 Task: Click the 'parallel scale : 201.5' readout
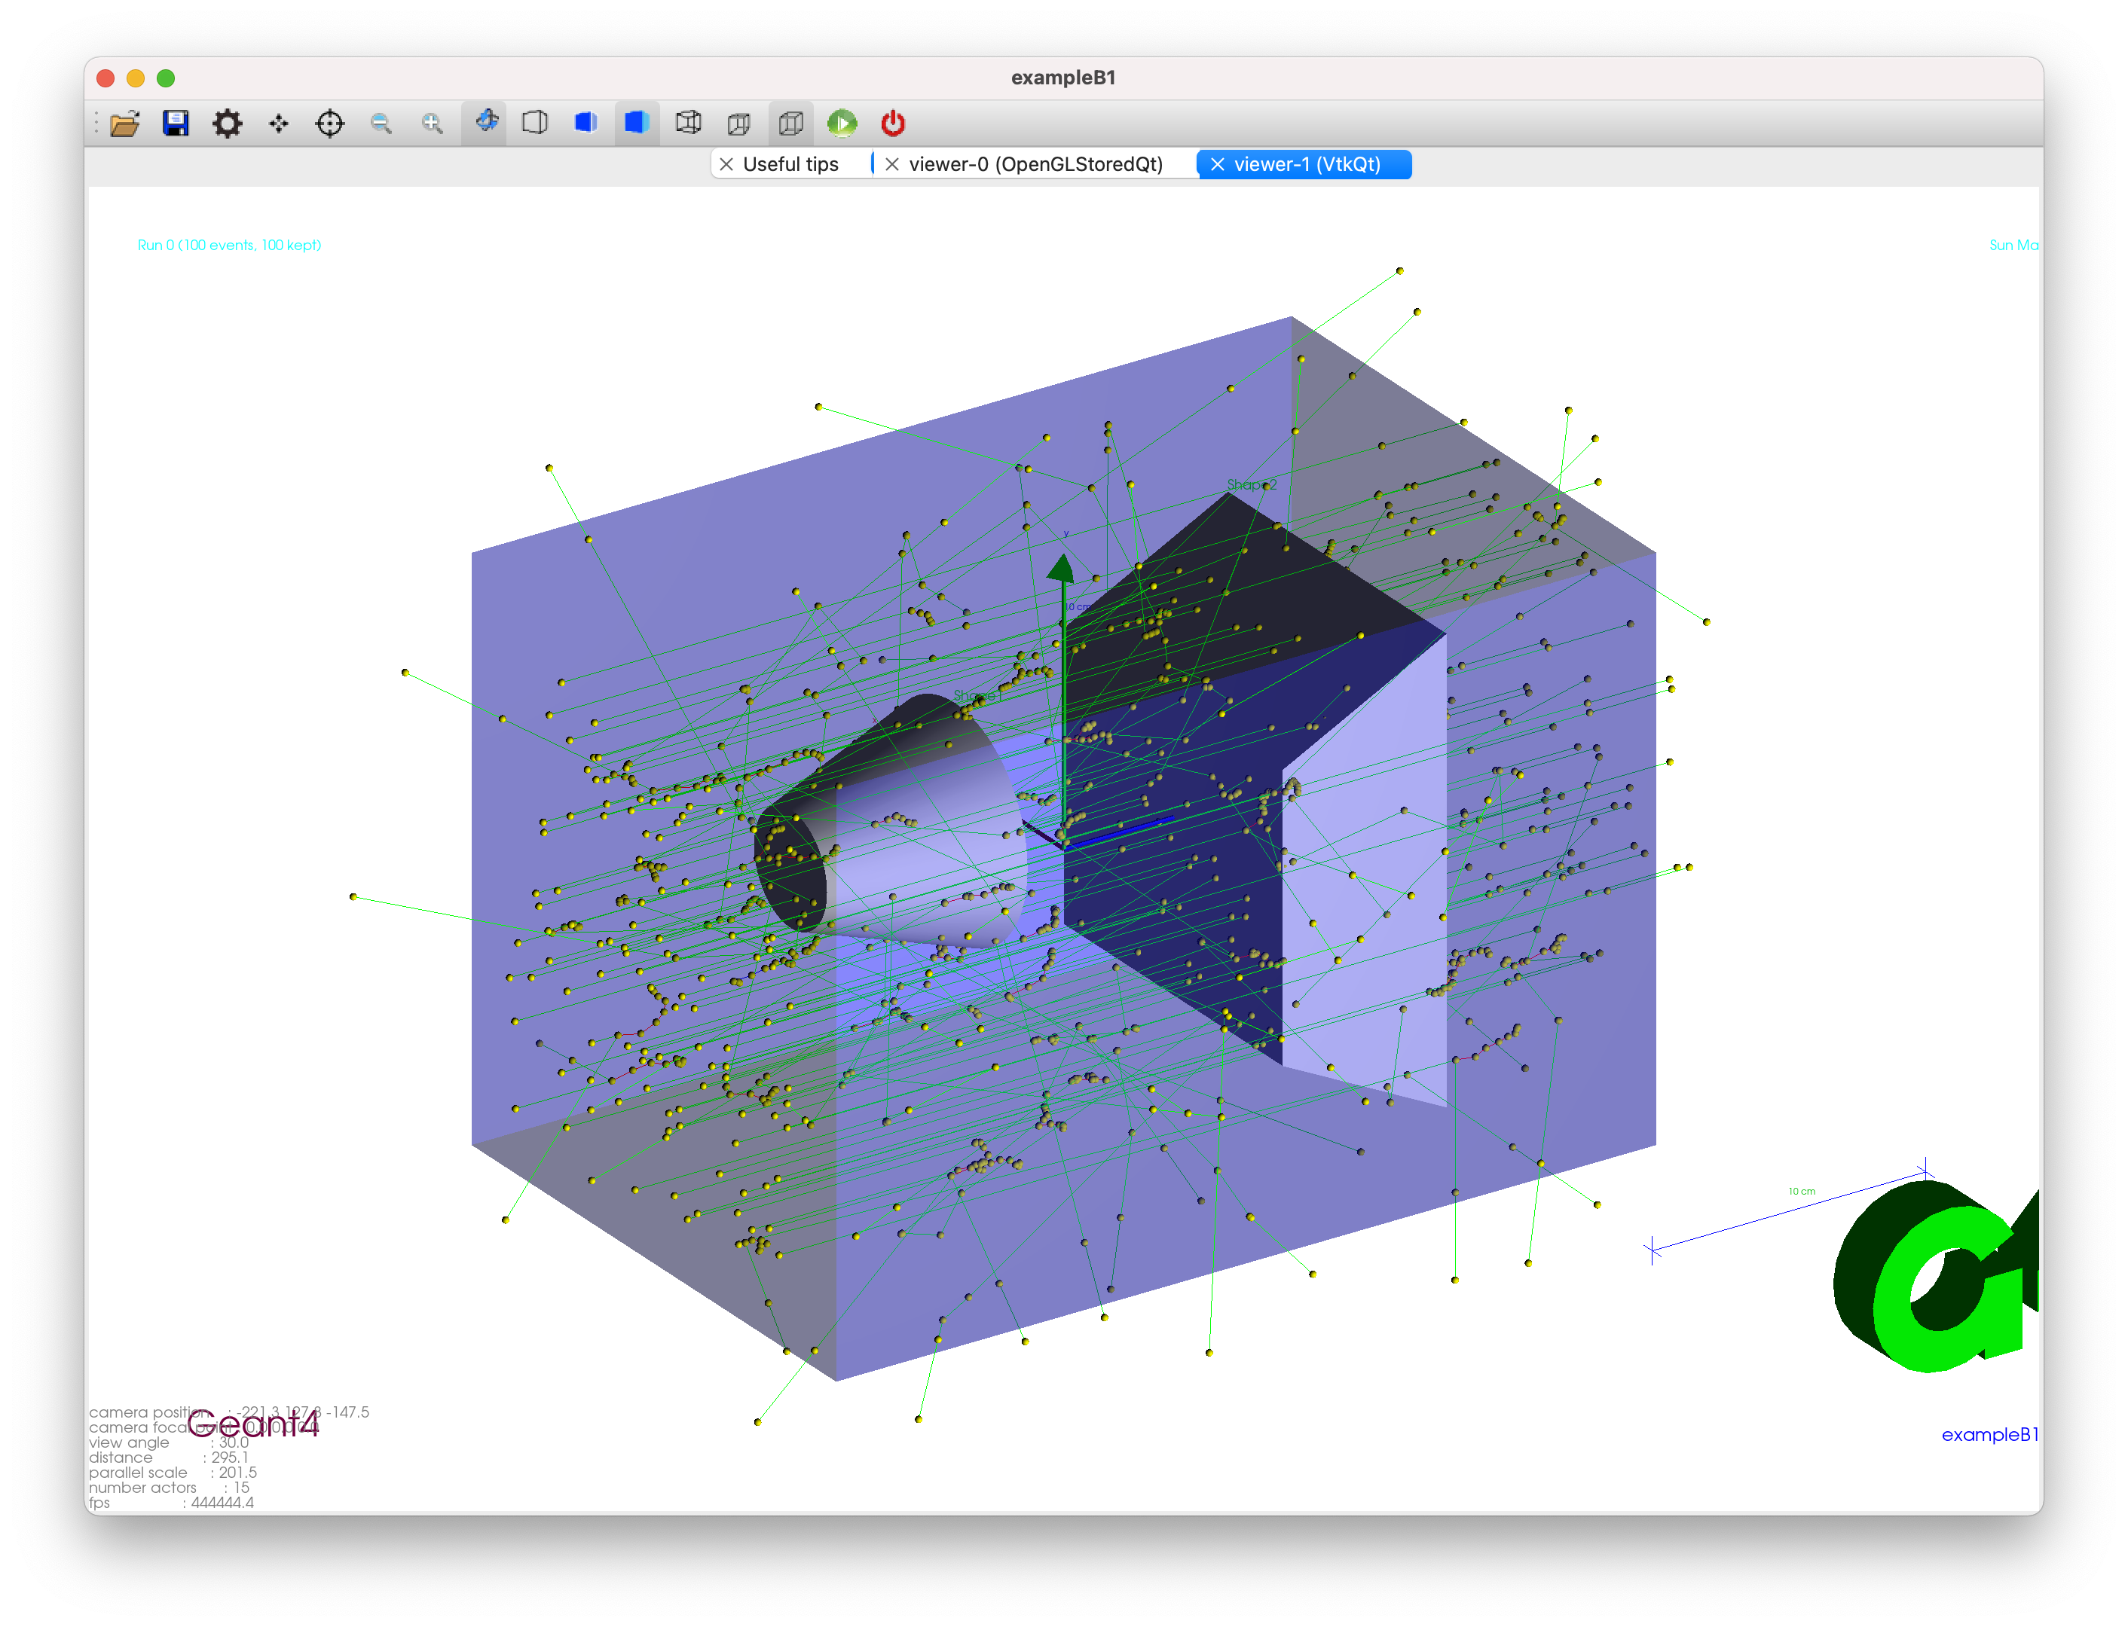click(x=173, y=1473)
